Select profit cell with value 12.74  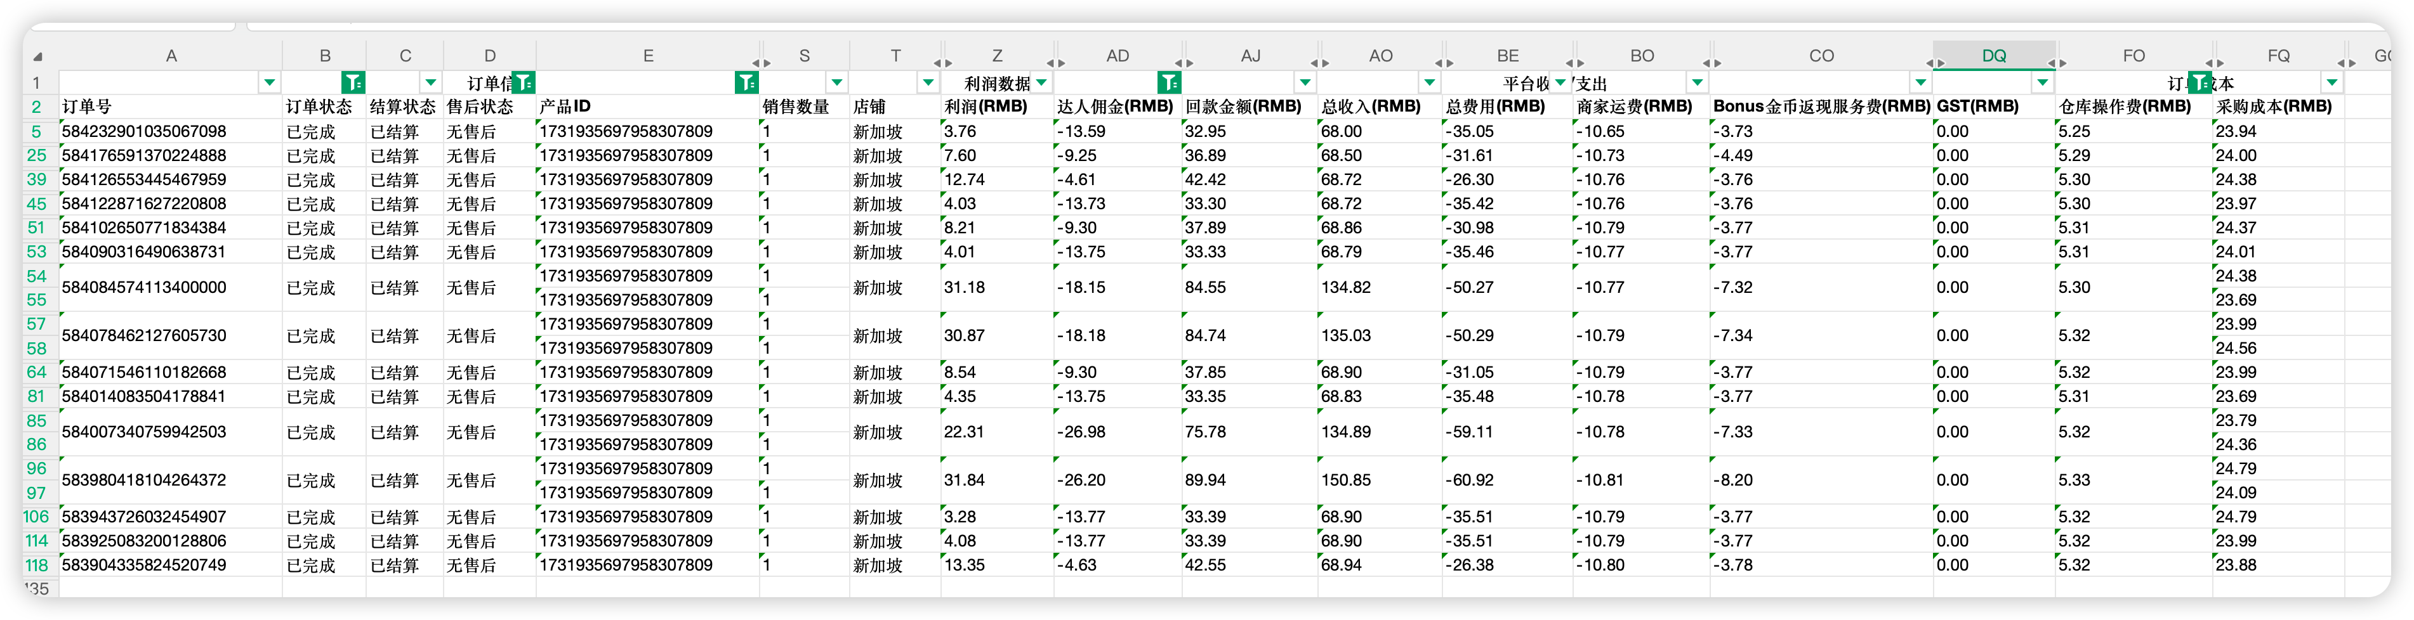[997, 179]
